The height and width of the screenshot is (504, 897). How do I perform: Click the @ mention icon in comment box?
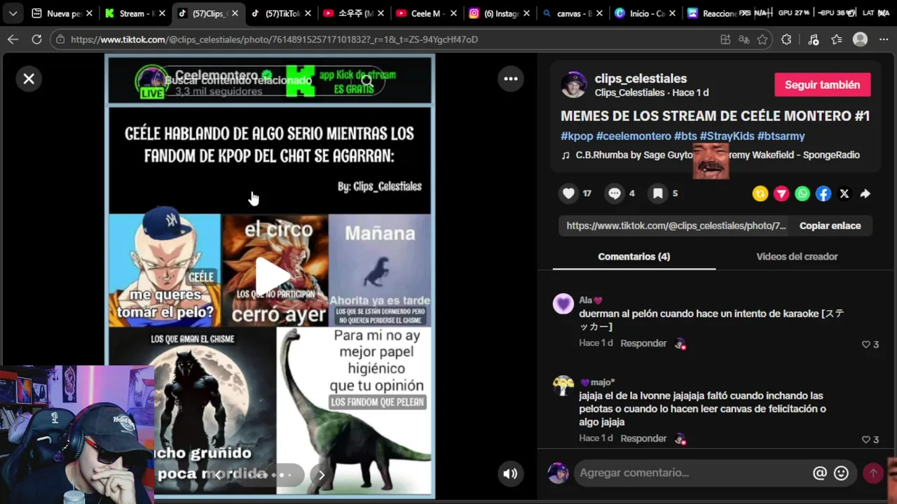820,473
